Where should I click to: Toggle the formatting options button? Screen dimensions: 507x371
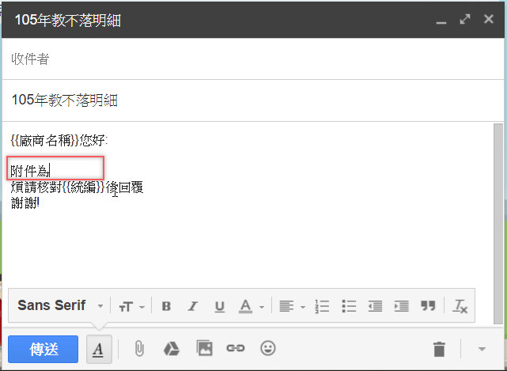point(99,350)
